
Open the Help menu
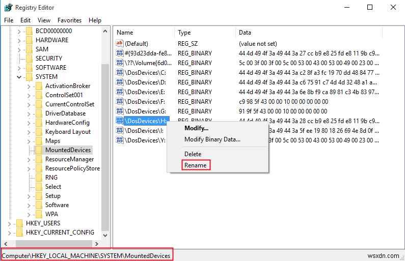point(95,20)
